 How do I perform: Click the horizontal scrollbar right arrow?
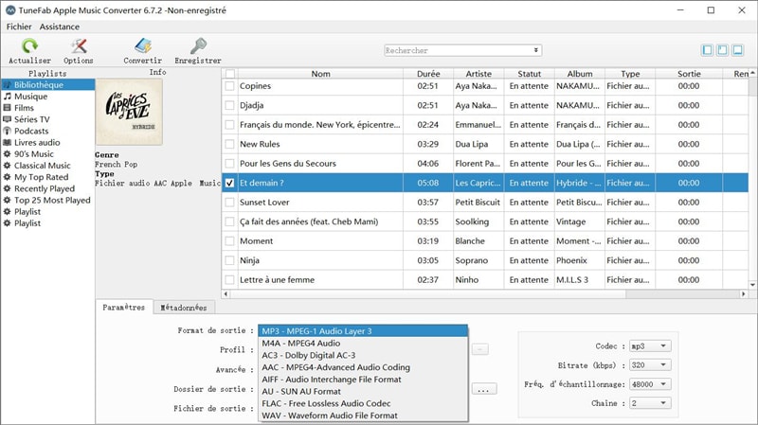[744, 293]
